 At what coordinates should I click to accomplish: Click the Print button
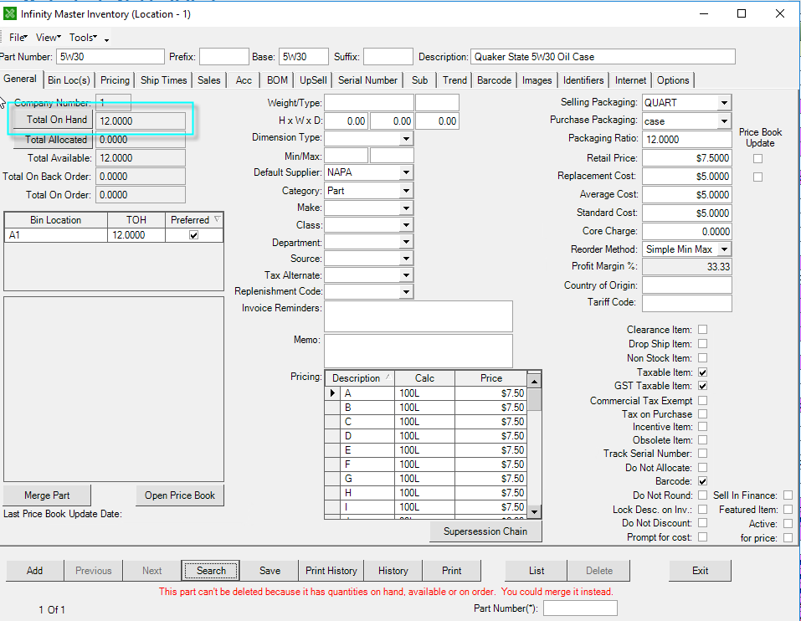click(452, 571)
